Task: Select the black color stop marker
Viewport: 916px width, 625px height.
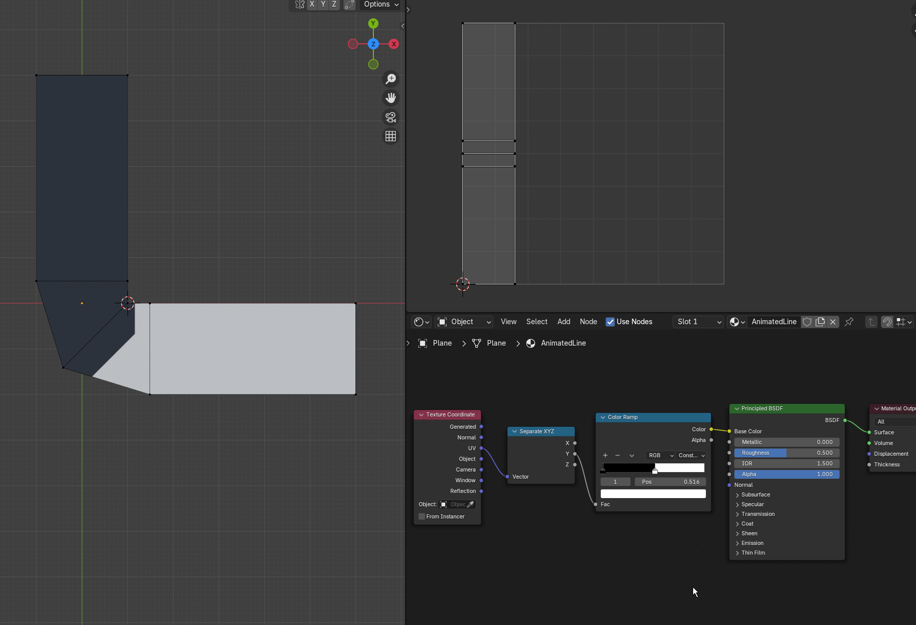Action: coord(603,471)
